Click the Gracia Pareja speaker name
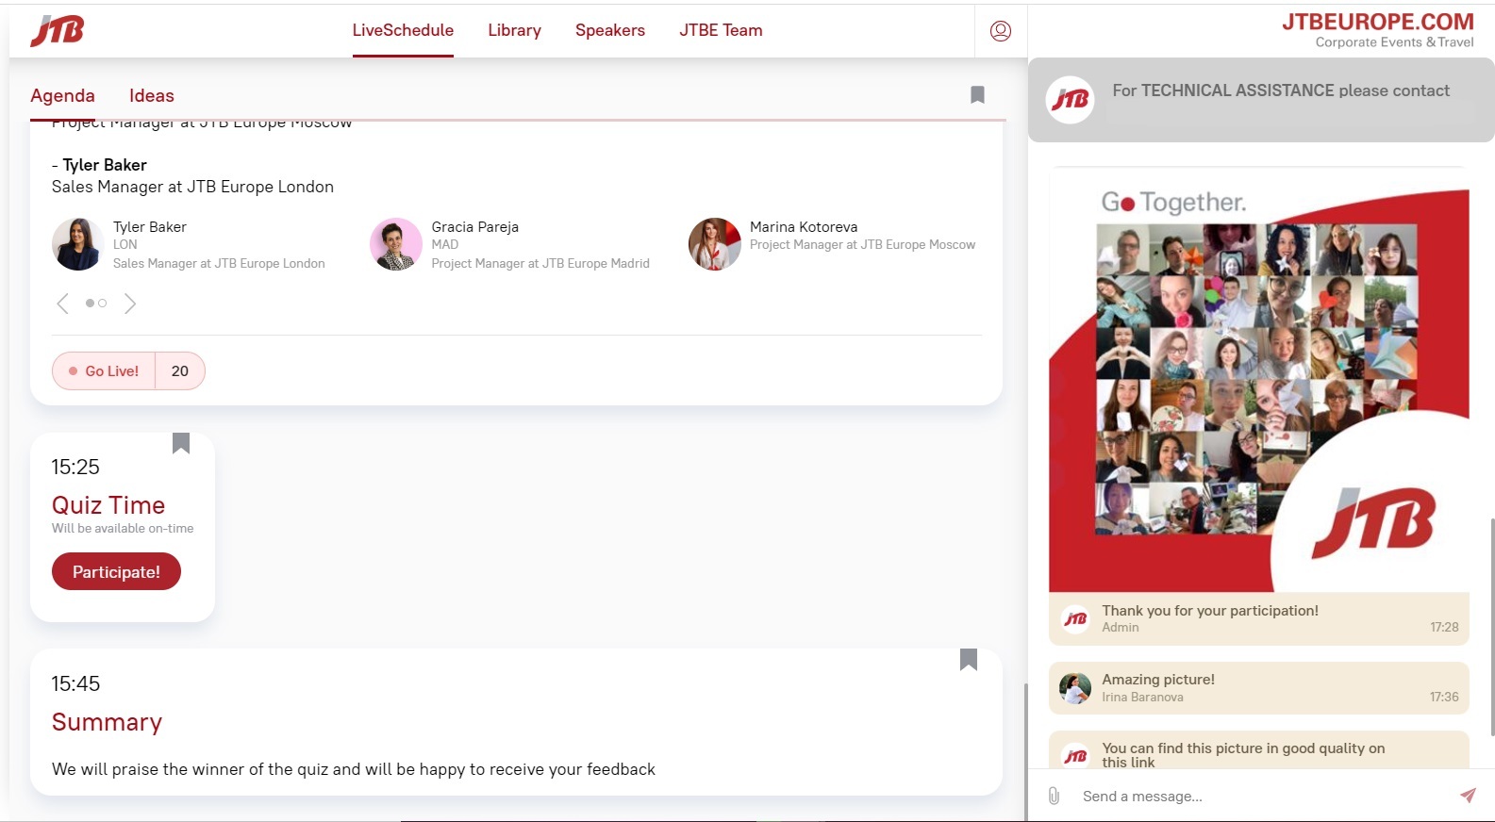 475,227
